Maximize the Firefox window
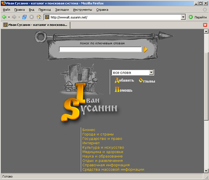 tap(201, 3)
